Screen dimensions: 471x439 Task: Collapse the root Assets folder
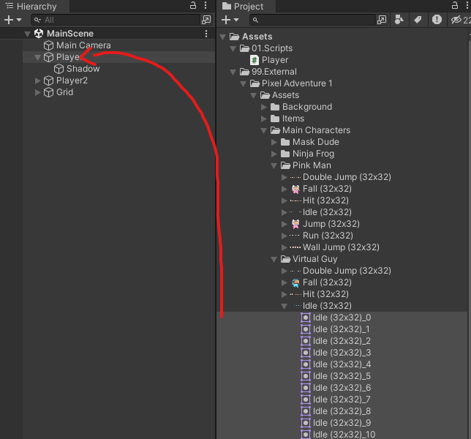click(x=223, y=37)
